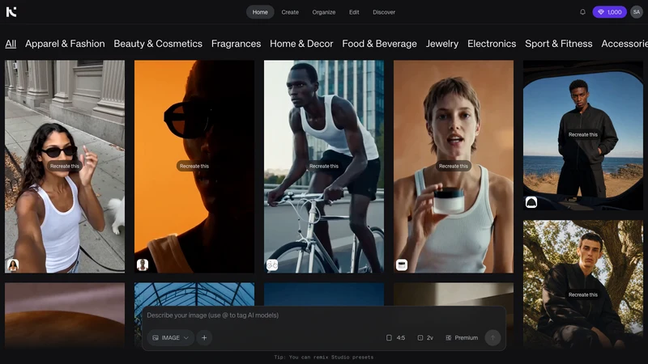Open the Premium quality selector
648x364 pixels.
(462, 337)
